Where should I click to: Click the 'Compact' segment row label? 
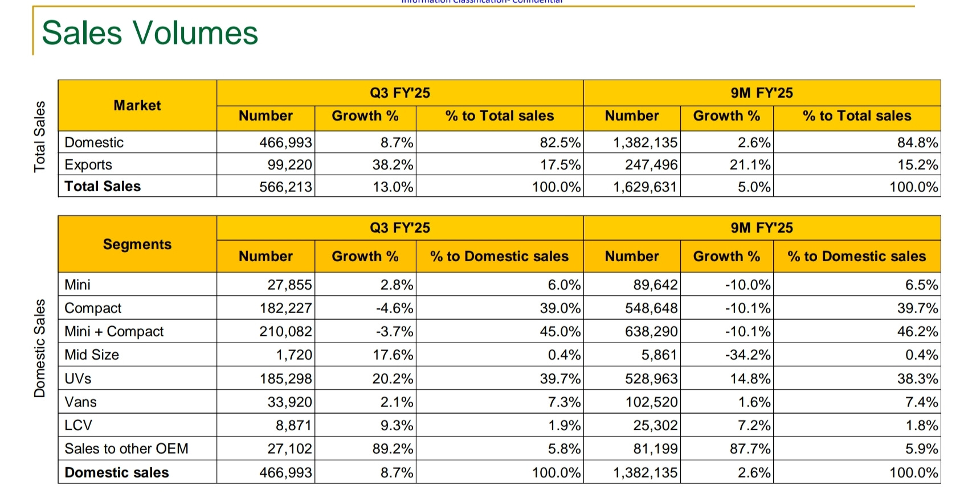click(x=93, y=308)
